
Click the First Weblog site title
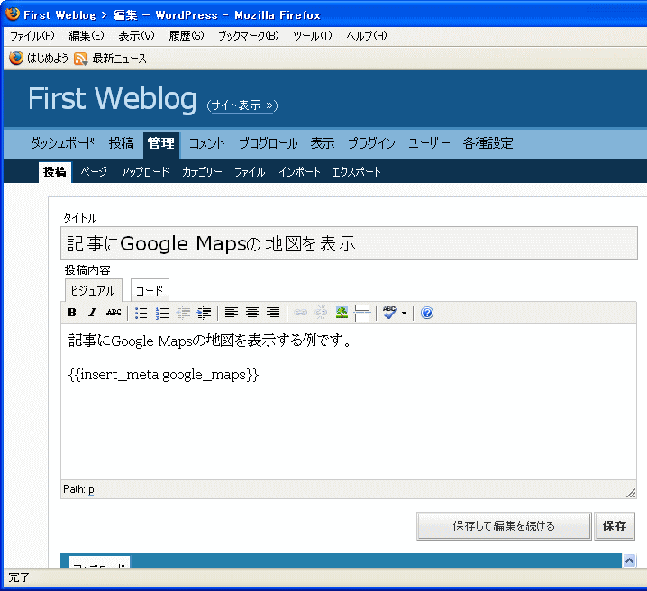(x=113, y=99)
